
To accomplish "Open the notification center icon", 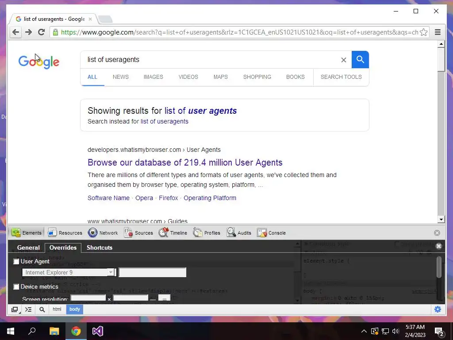I will point(439,332).
